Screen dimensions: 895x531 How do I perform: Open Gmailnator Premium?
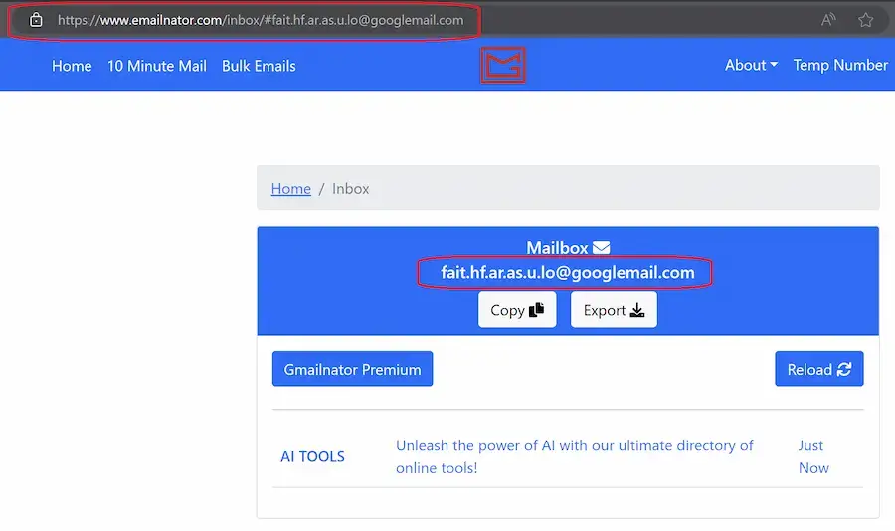tap(352, 369)
